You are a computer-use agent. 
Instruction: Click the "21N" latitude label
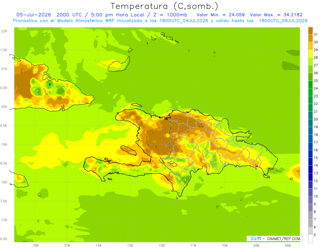click(x=4, y=69)
